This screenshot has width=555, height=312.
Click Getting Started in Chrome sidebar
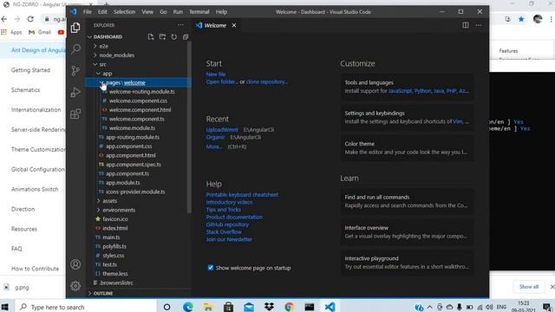click(30, 70)
